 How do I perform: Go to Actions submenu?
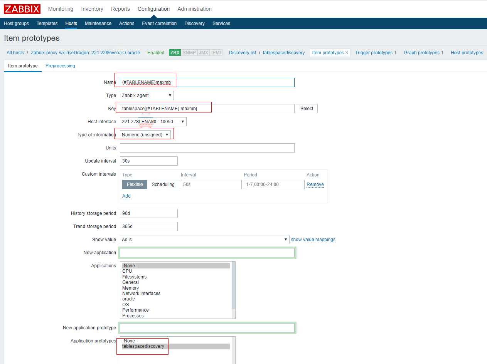coord(126,23)
